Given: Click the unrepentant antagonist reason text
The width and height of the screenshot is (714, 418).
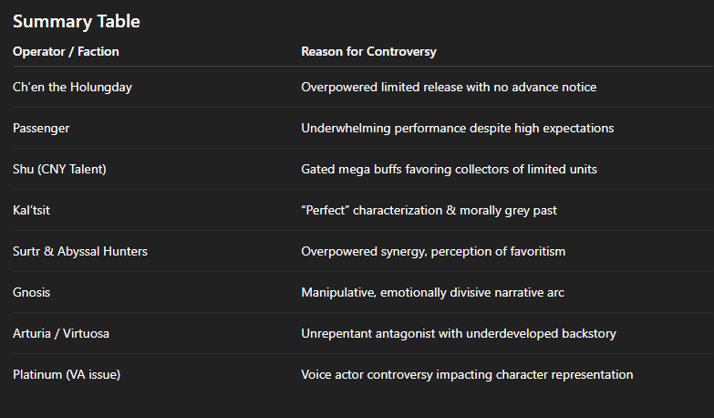Looking at the screenshot, I should click(x=458, y=333).
